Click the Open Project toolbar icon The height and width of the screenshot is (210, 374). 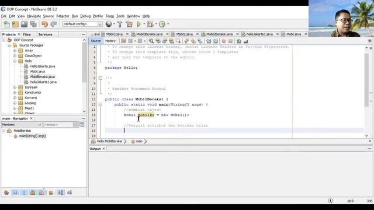coord(24,24)
